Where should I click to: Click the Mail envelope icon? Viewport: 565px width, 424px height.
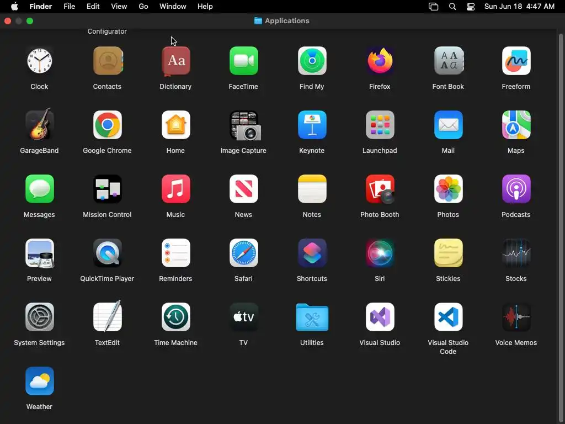point(448,125)
